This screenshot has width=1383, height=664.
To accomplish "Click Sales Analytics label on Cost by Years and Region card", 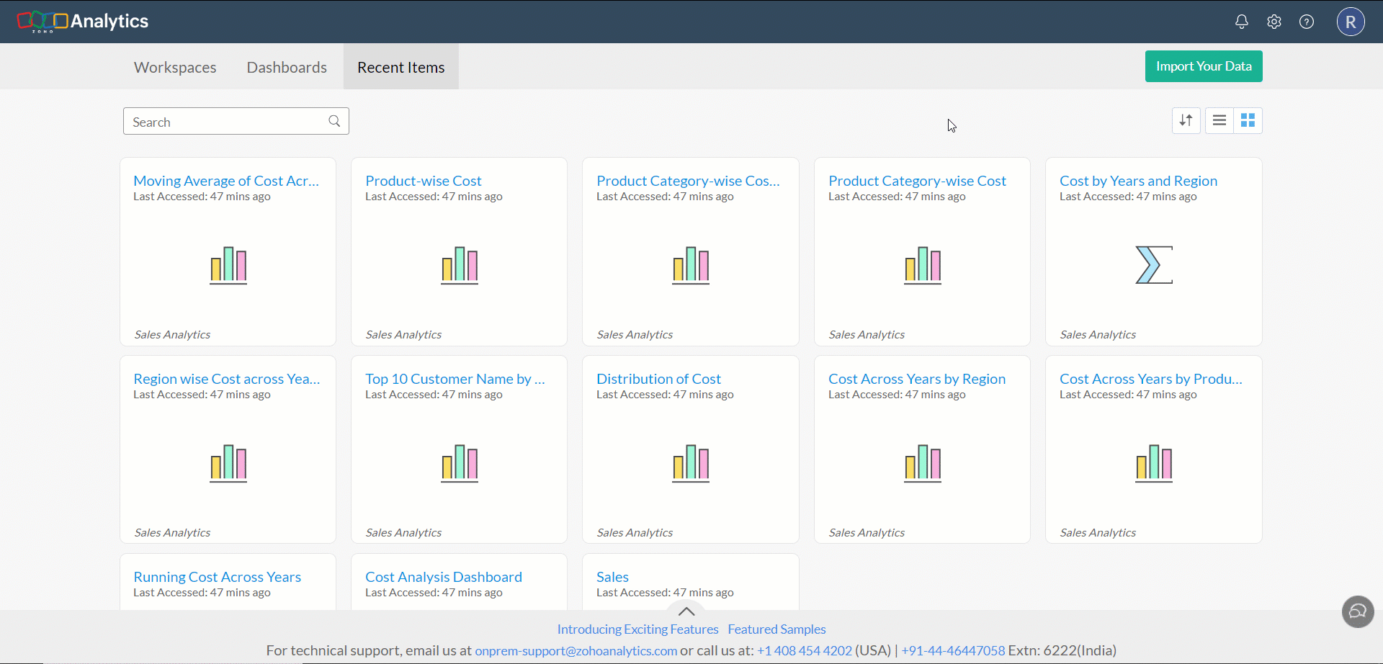I will coord(1098,334).
